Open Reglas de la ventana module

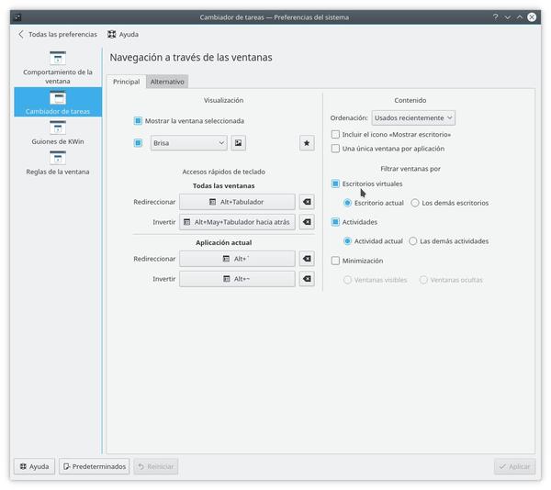point(58,161)
